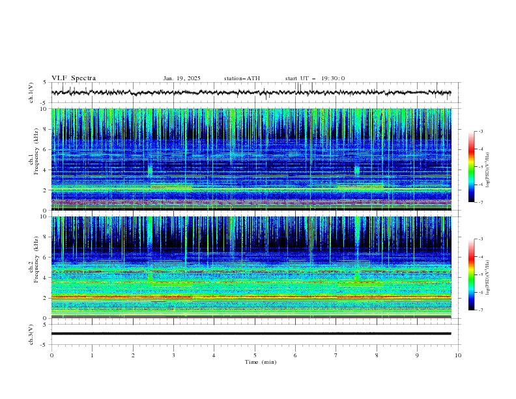Click the red 2 kHz band in ch.2 spectrogram
This screenshot has height=399, width=516.
251,297
